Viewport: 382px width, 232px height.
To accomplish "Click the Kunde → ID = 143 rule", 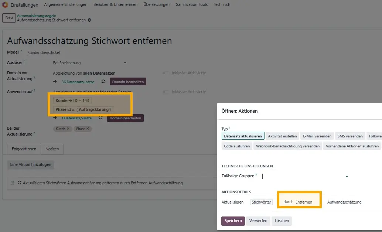I will [72, 100].
